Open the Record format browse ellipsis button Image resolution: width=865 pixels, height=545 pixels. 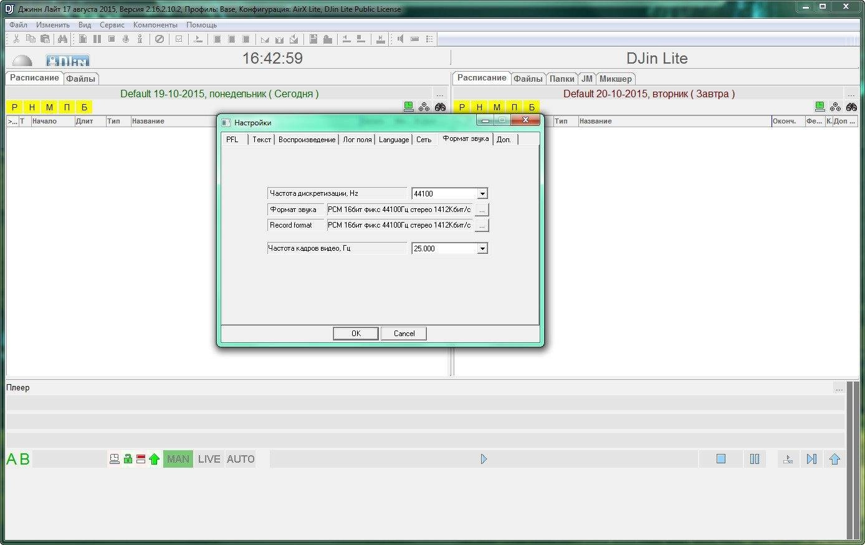click(x=482, y=226)
